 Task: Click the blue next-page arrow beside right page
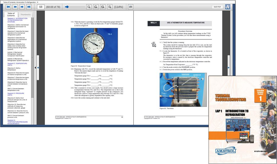point(229,68)
